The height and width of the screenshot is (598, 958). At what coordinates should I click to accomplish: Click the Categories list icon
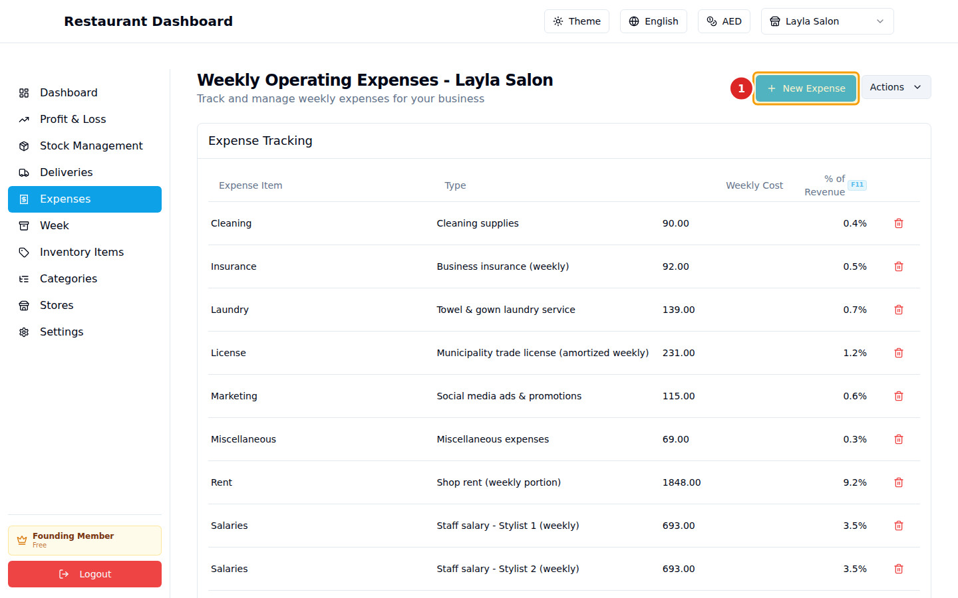click(x=24, y=278)
